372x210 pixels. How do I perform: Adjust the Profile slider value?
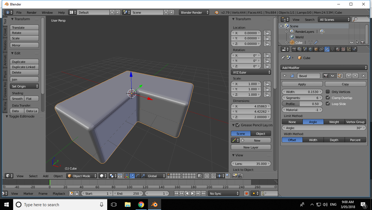click(302, 104)
